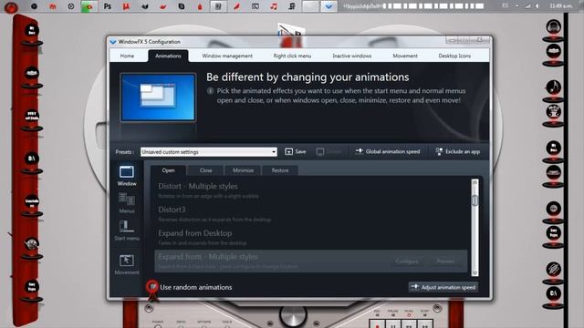The height and width of the screenshot is (328, 584).
Task: Click the animation list scrollbar thumb
Action: (474, 200)
